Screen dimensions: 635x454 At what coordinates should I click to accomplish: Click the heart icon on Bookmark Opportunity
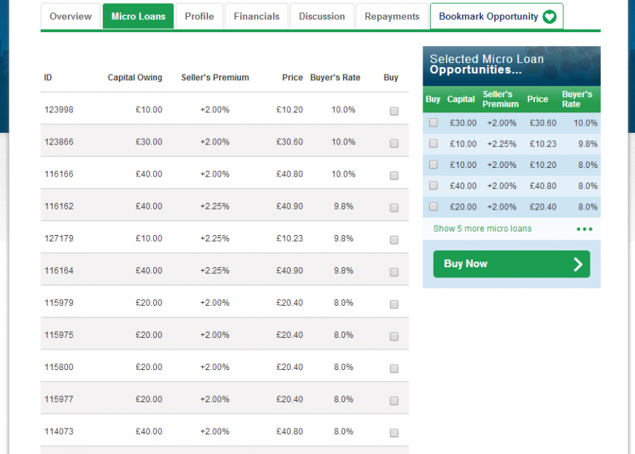point(549,17)
